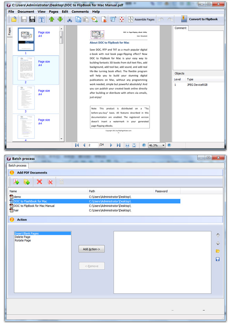The width and height of the screenshot is (232, 326).
Task: Click the thumbnail panel scrollbar down arrow
Action: point(61,139)
